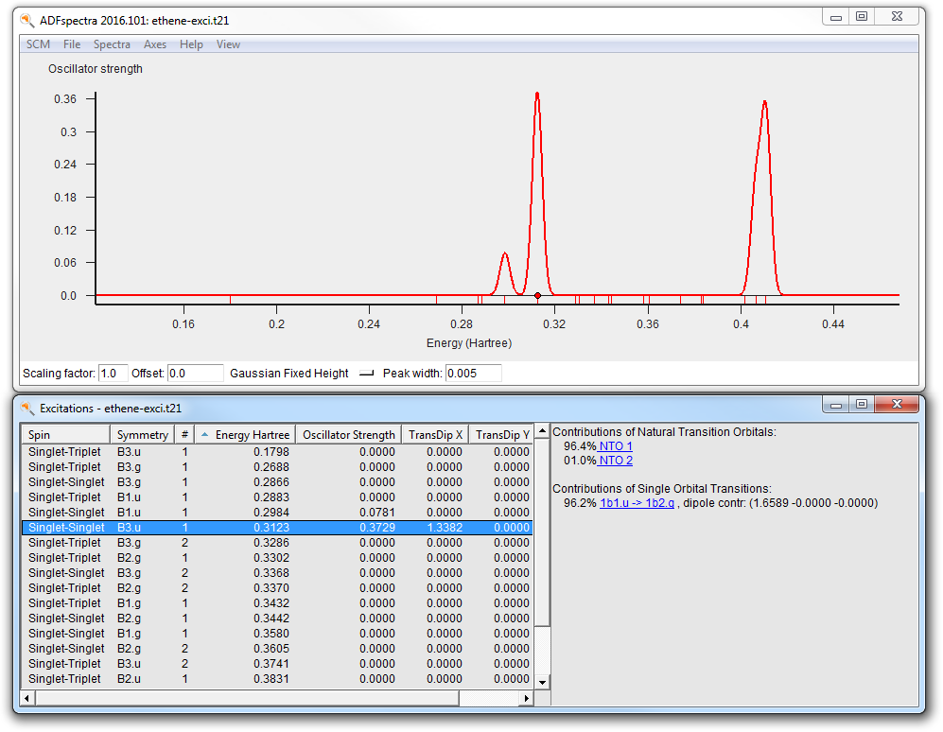
Task: Maximize the Excitations window
Action: [x=862, y=404]
